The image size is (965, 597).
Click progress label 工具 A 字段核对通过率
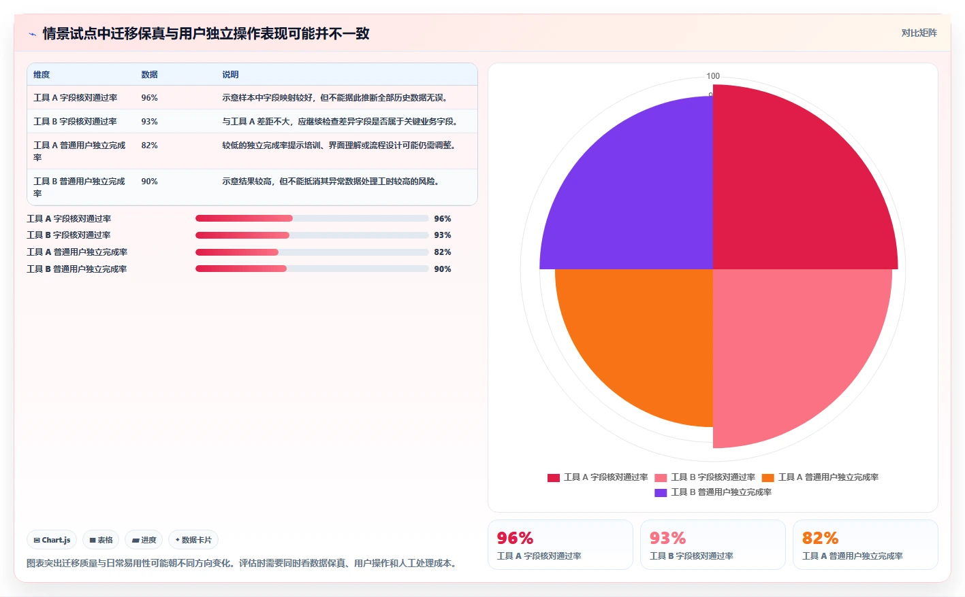pyautogui.click(x=69, y=219)
